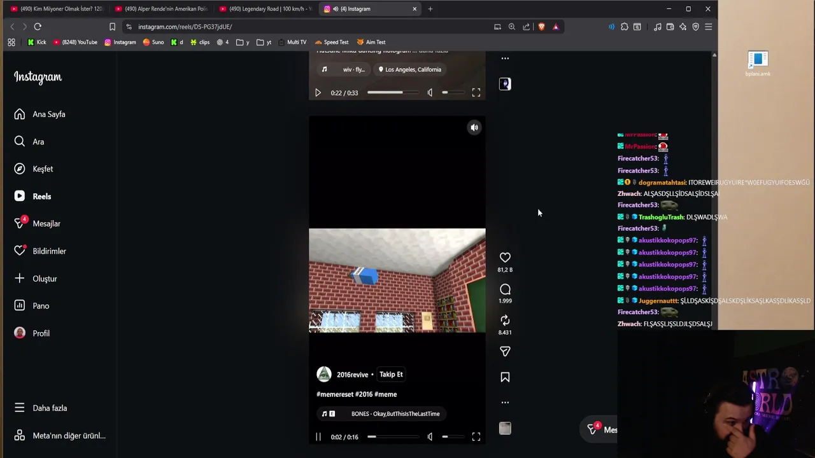Adjust the current reel volume slider
The image size is (815, 458).
coord(453,437)
